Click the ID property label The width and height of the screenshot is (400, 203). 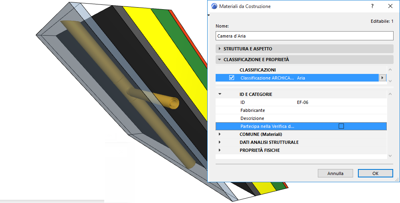(x=242, y=102)
